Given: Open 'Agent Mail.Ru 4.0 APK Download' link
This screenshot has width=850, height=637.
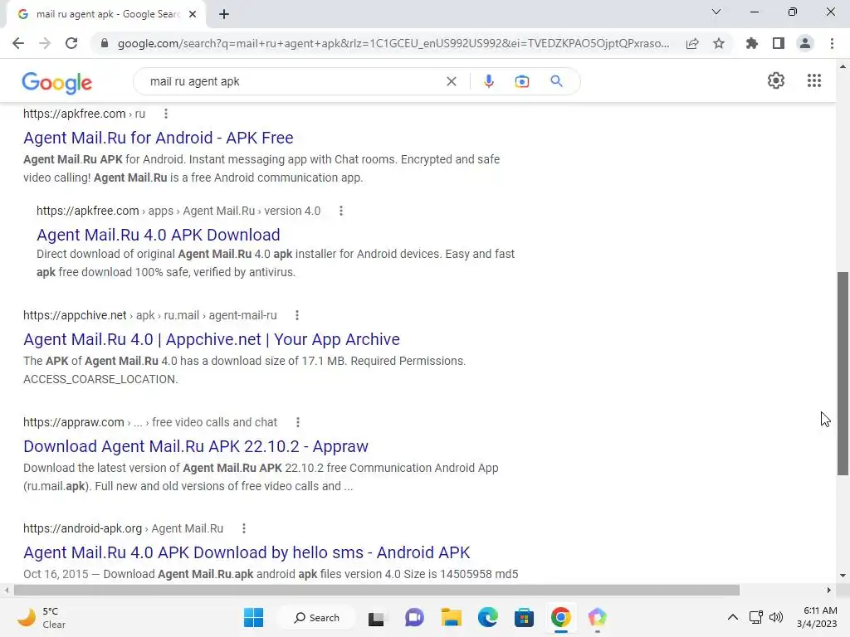Looking at the screenshot, I should coord(159,235).
